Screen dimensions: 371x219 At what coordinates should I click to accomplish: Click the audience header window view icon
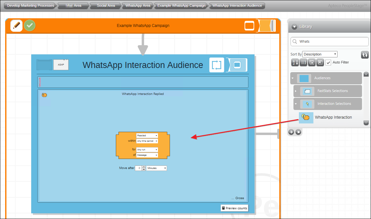click(x=237, y=65)
